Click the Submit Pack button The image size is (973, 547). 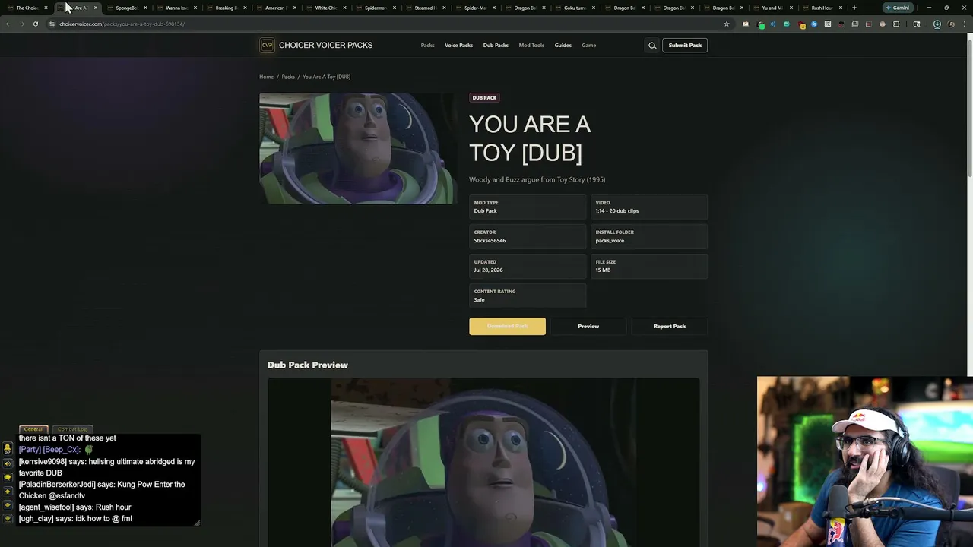(685, 46)
